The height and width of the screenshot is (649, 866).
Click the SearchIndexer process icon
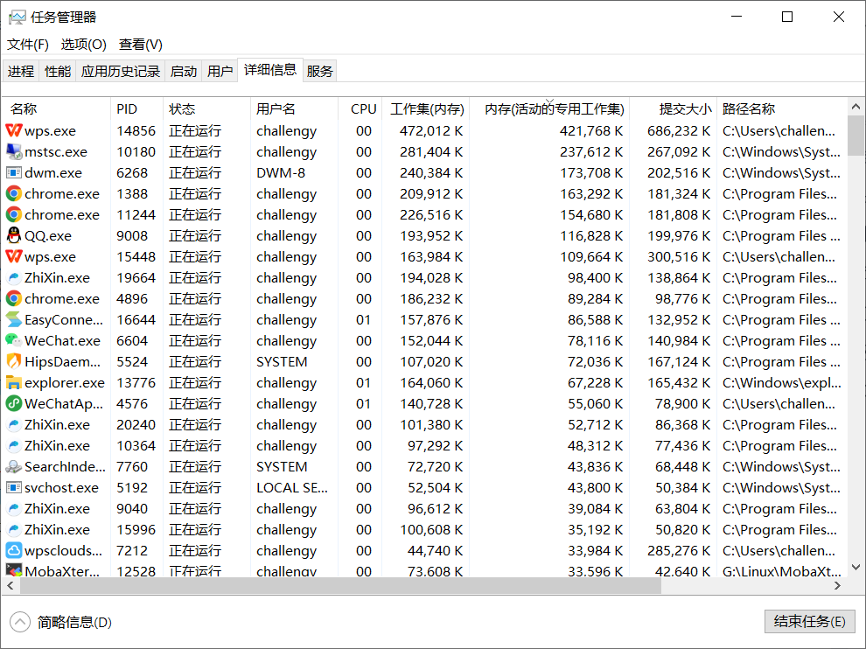(x=14, y=467)
